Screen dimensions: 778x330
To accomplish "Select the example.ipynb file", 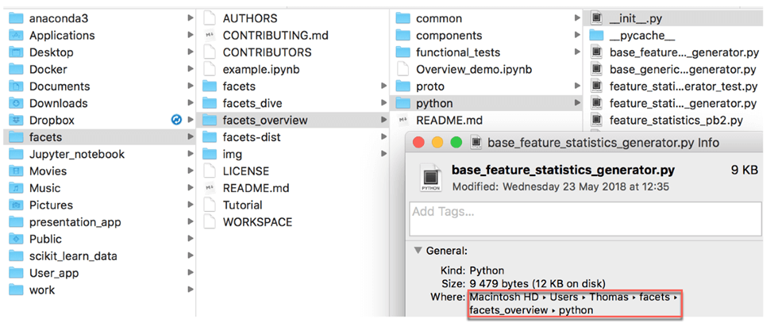I will (255, 69).
